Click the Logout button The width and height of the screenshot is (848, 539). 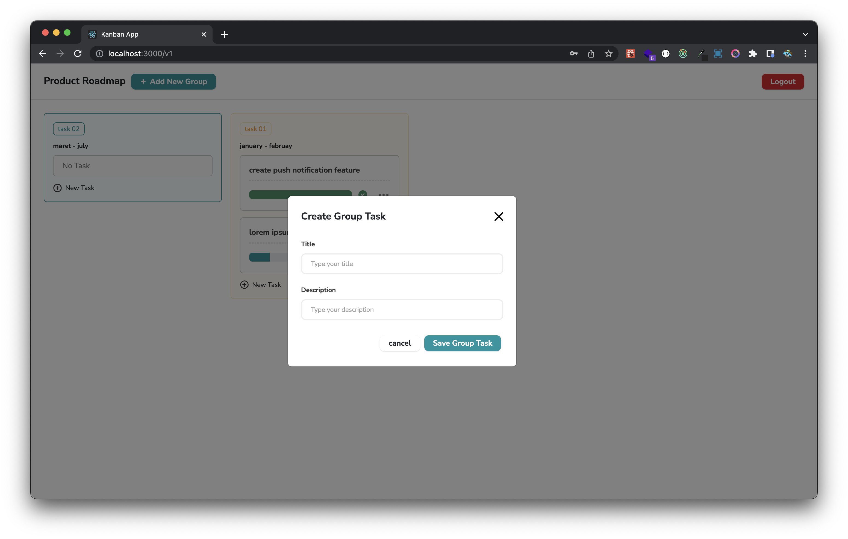(x=782, y=81)
